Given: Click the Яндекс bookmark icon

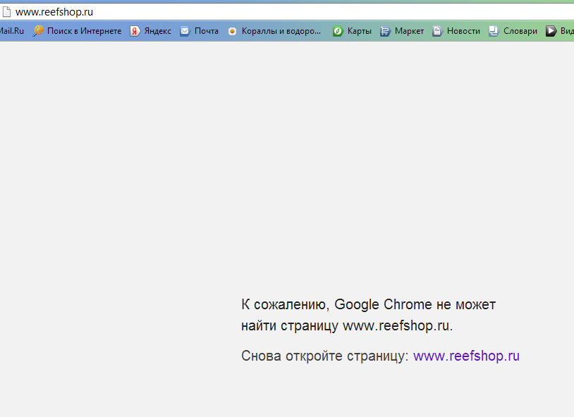Looking at the screenshot, I should (x=135, y=31).
